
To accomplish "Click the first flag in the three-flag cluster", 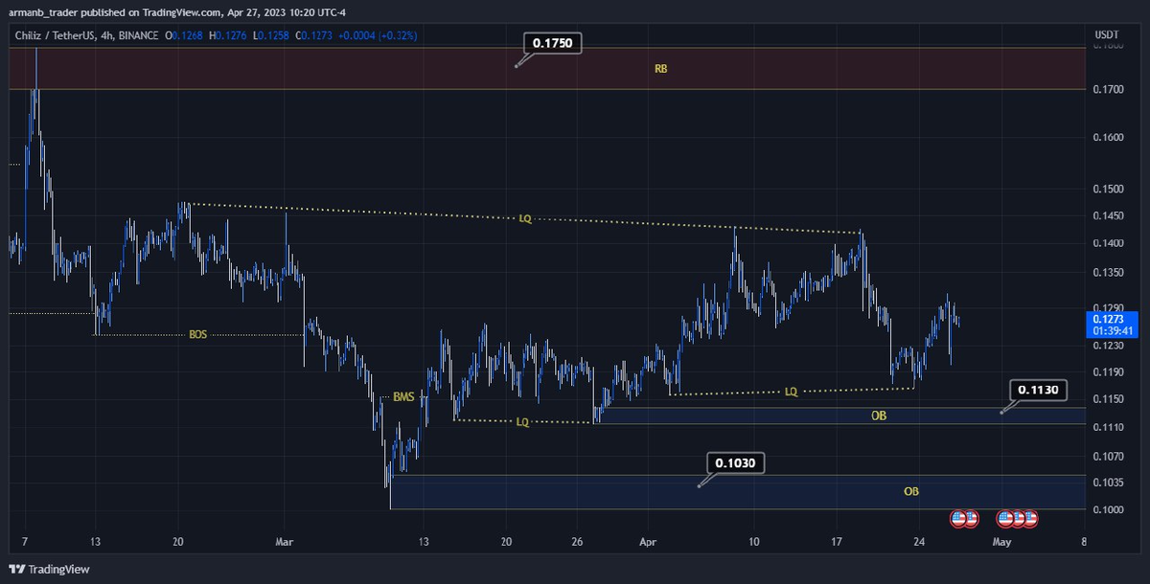I will coord(1005,518).
